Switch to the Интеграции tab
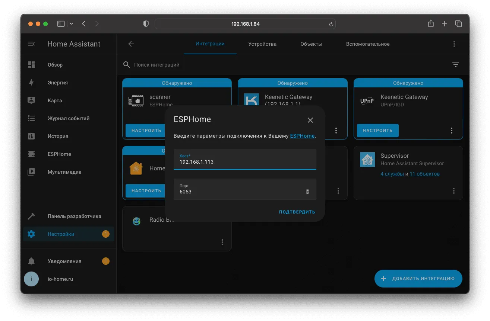This screenshot has width=490, height=321. (x=210, y=44)
